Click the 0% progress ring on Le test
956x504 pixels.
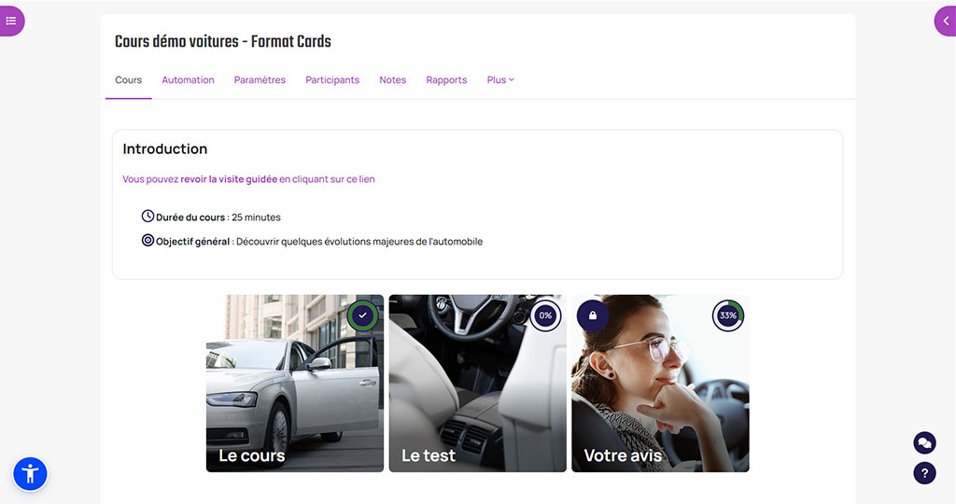pos(545,315)
